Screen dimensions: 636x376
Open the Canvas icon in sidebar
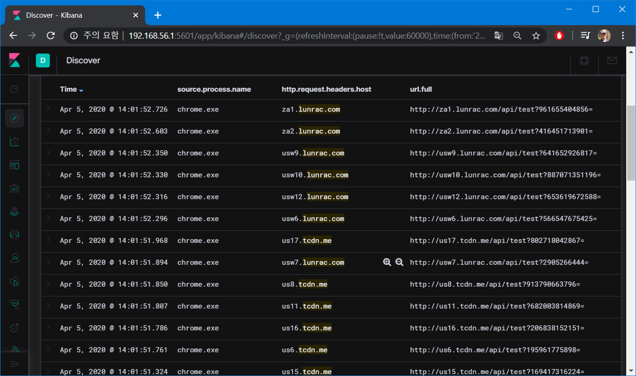pyautogui.click(x=14, y=188)
